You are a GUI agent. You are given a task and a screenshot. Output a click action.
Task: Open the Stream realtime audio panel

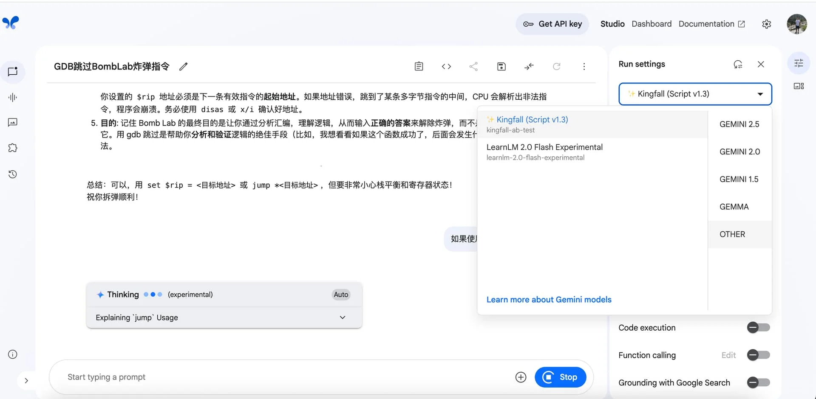coord(13,97)
